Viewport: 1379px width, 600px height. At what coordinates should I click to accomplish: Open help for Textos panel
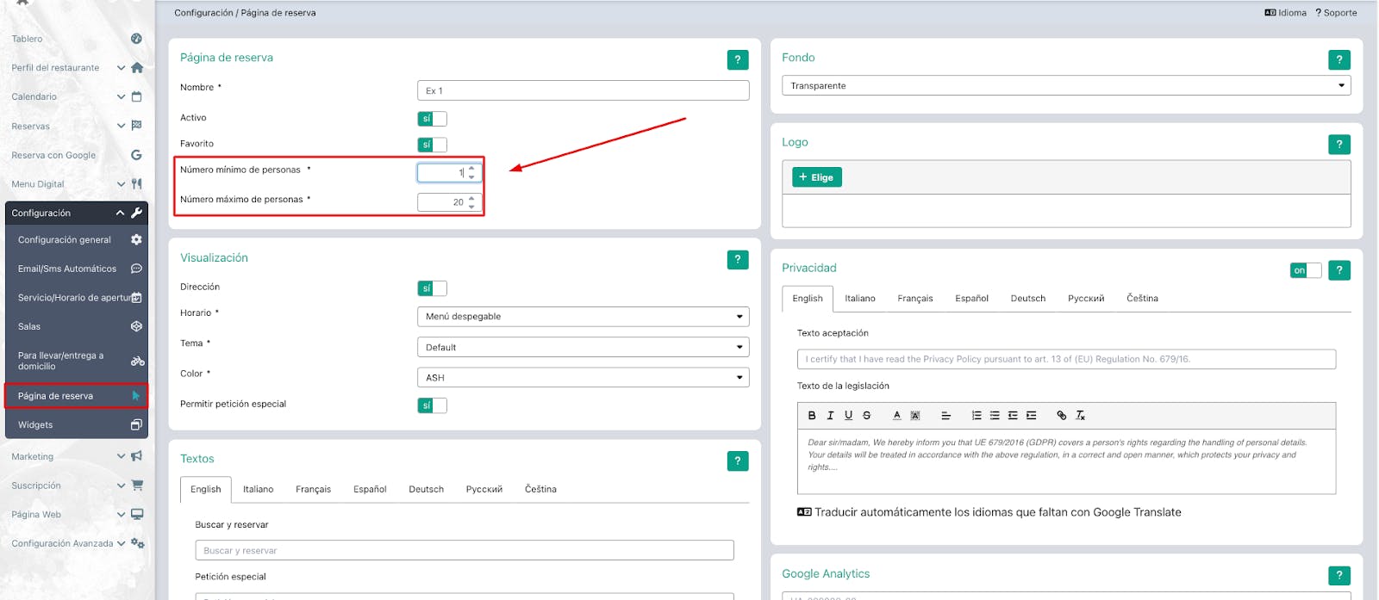pos(738,461)
